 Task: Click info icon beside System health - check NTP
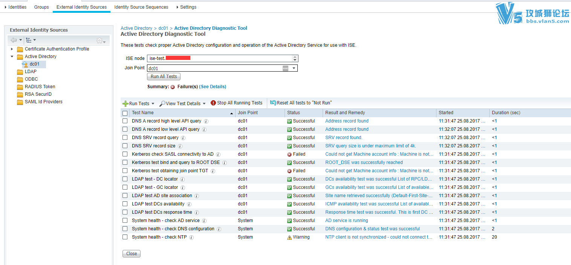191,237
